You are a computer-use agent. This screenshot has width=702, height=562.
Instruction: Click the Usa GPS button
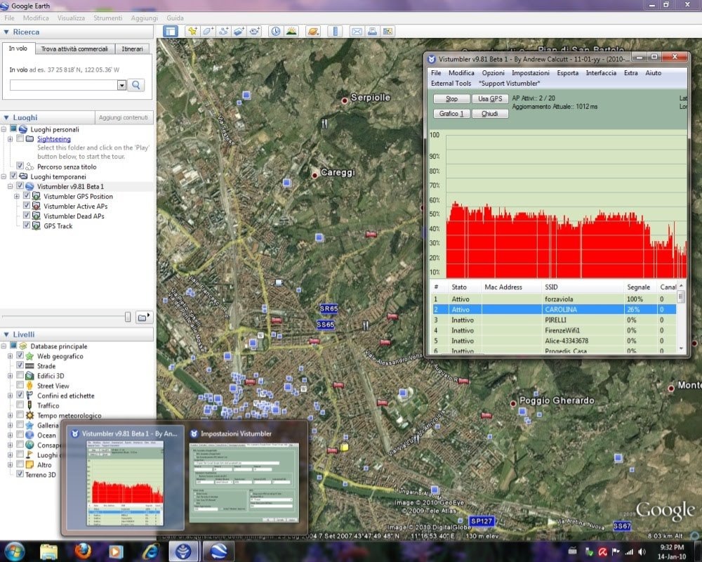[x=489, y=99]
